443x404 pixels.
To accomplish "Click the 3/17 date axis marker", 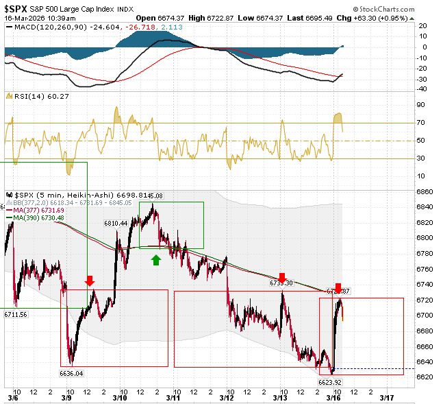I will [x=387, y=398].
